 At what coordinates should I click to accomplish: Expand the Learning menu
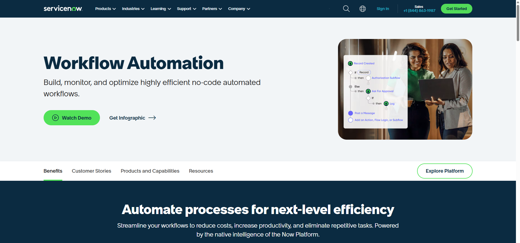[x=161, y=9]
